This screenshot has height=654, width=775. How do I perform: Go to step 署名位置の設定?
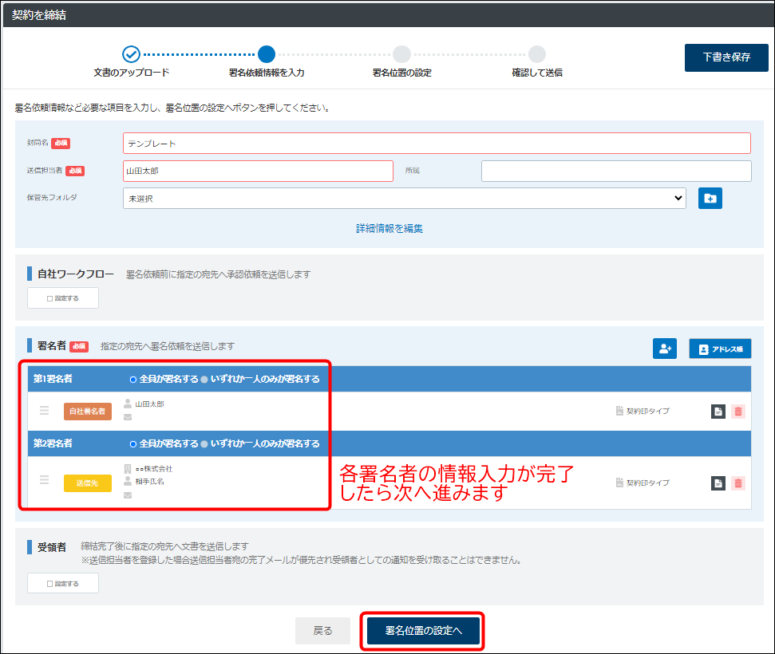coord(401,54)
